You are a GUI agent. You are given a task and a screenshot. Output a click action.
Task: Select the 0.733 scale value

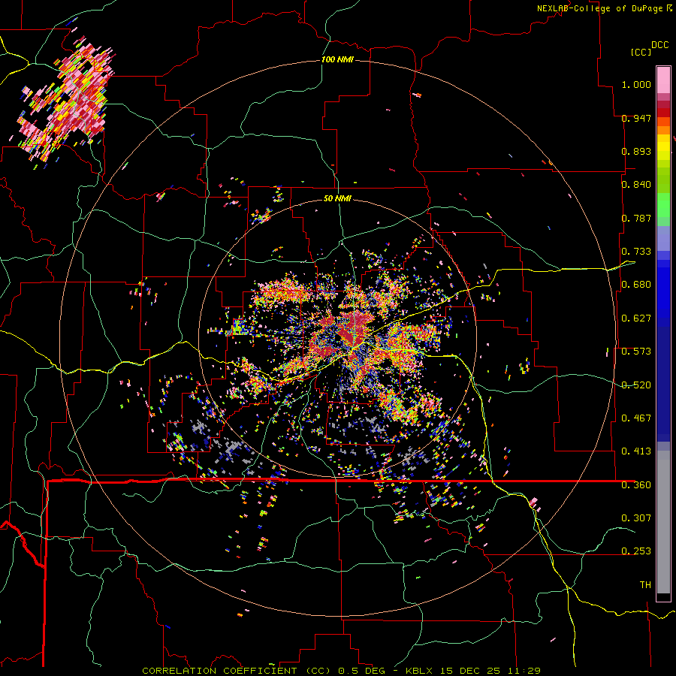coord(636,252)
